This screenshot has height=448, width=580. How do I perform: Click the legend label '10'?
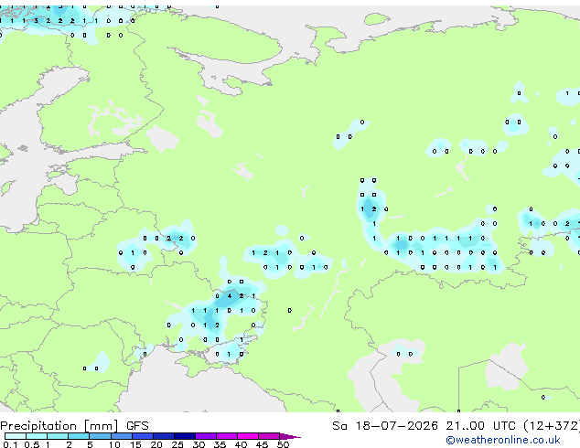[x=114, y=444]
